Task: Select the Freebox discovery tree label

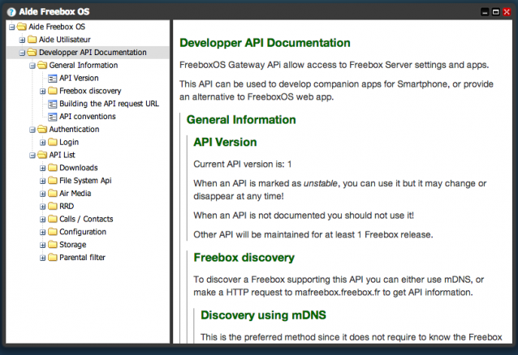Action: point(90,91)
